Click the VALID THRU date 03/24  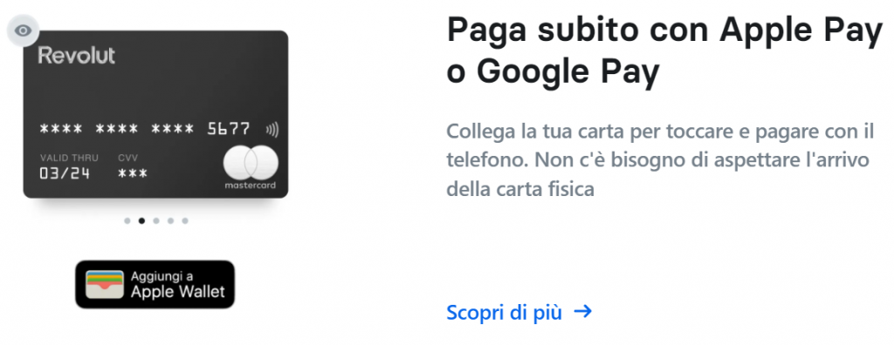[65, 173]
